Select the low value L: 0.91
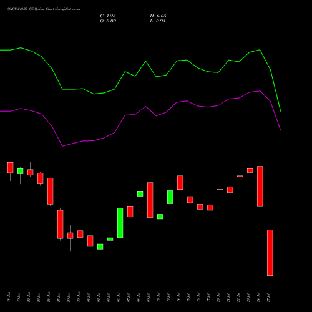Image resolution: width=312 pixels, height=312 pixels. coord(157,21)
